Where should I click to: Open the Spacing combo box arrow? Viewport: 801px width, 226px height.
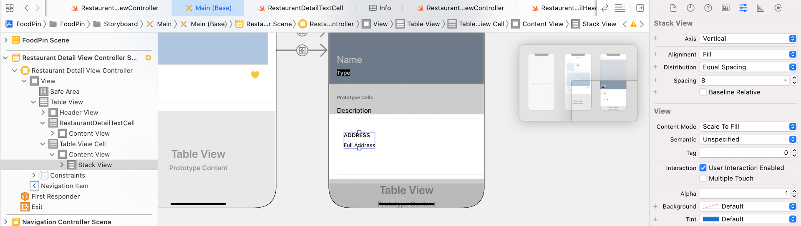(786, 80)
